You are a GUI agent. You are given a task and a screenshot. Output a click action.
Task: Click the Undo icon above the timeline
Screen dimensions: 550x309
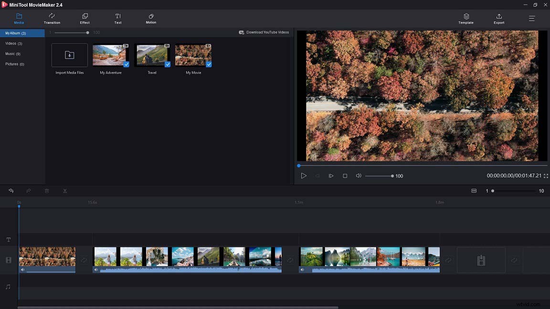[11, 190]
